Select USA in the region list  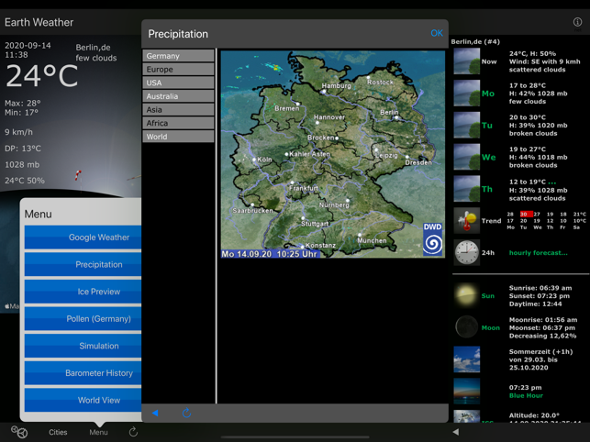(178, 83)
